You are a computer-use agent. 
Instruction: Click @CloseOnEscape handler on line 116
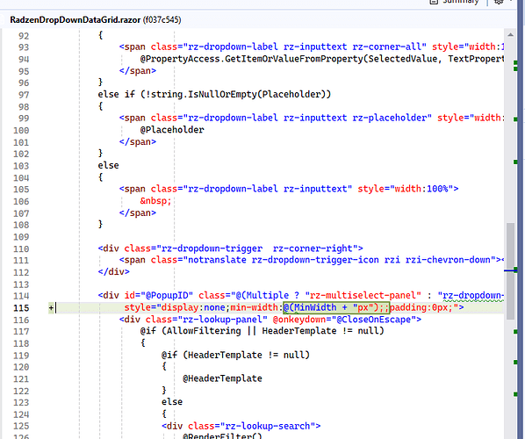[x=374, y=320]
